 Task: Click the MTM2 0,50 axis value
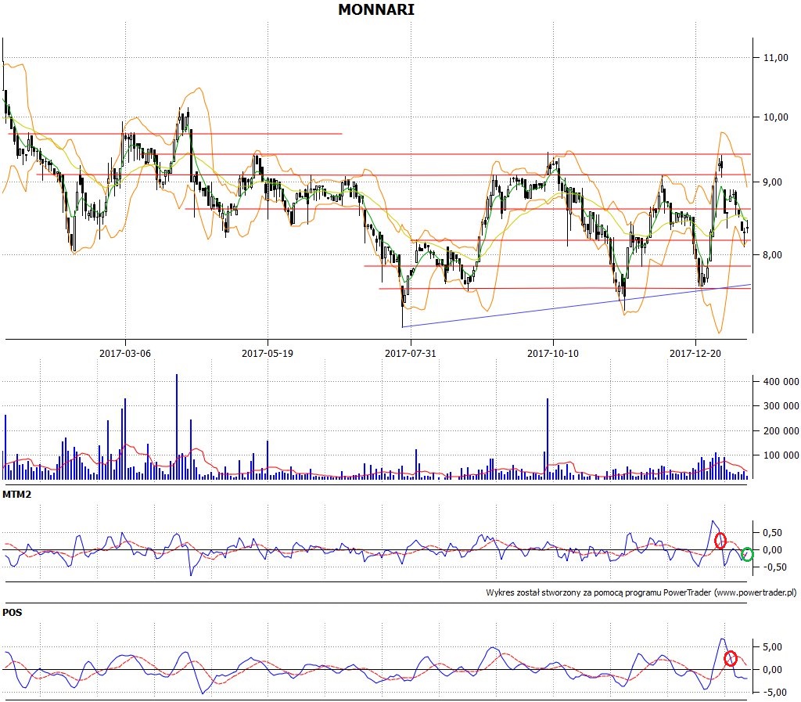pyautogui.click(x=772, y=532)
